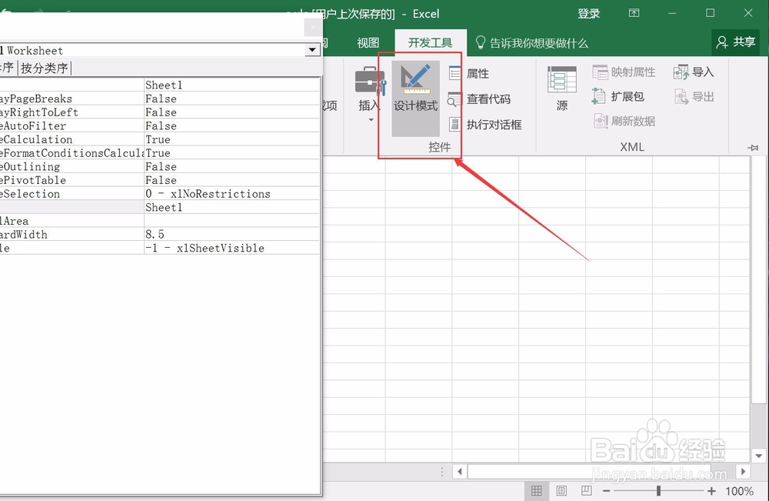The width and height of the screenshot is (769, 501).
Task: Click View Code in Controls group
Action: (479, 99)
